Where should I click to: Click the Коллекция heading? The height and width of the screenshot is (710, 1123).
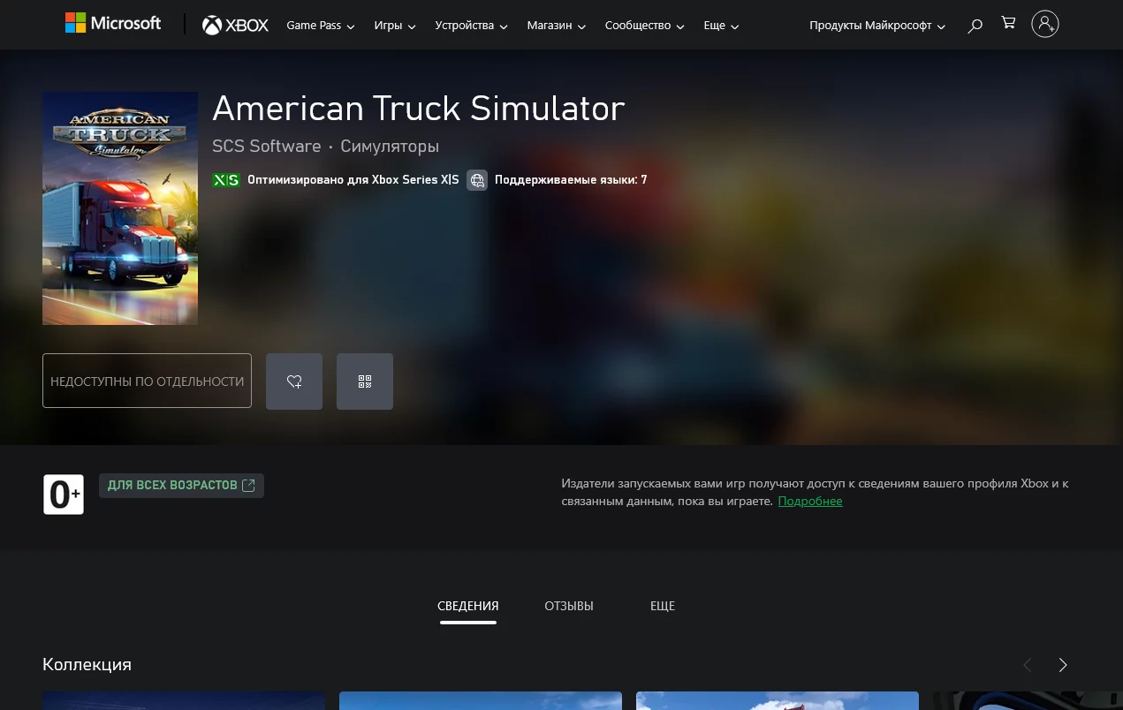[x=87, y=665]
